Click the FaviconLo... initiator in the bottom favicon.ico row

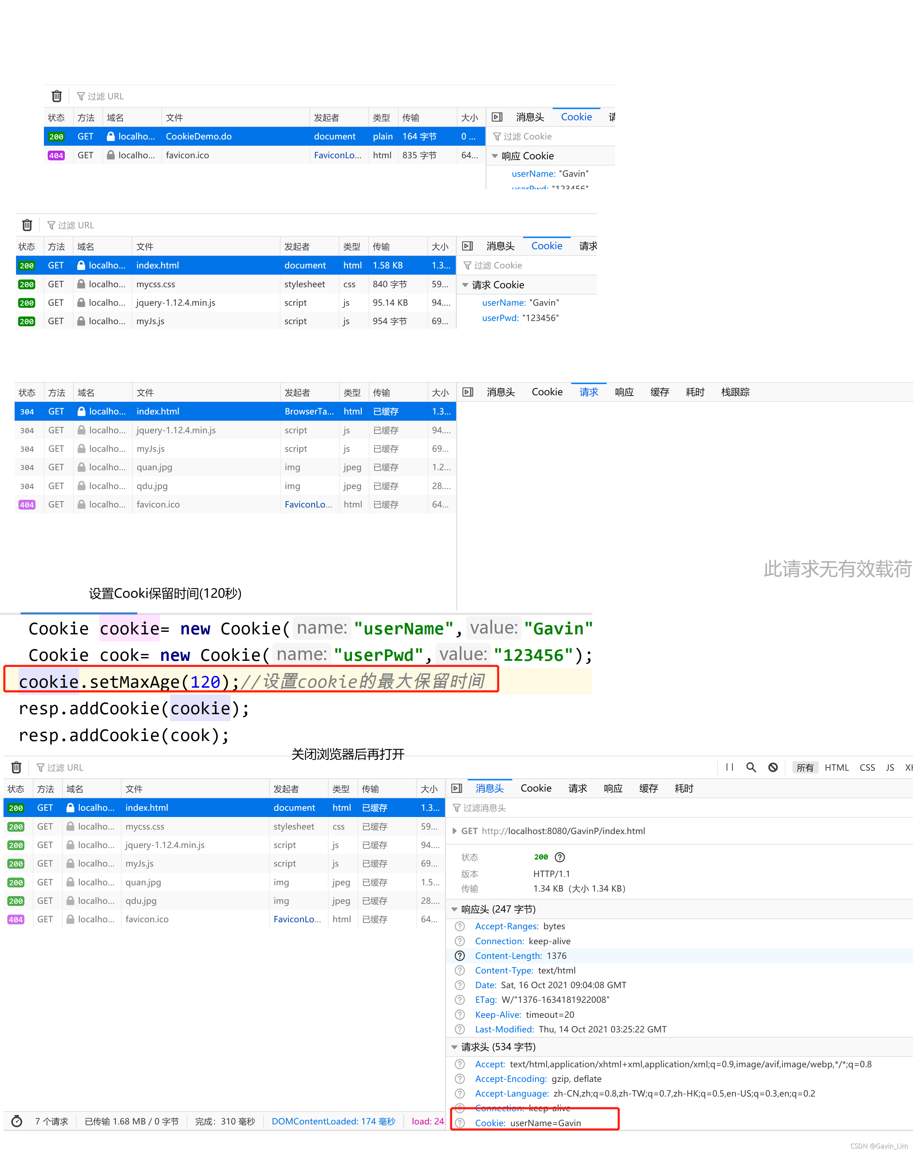click(297, 919)
